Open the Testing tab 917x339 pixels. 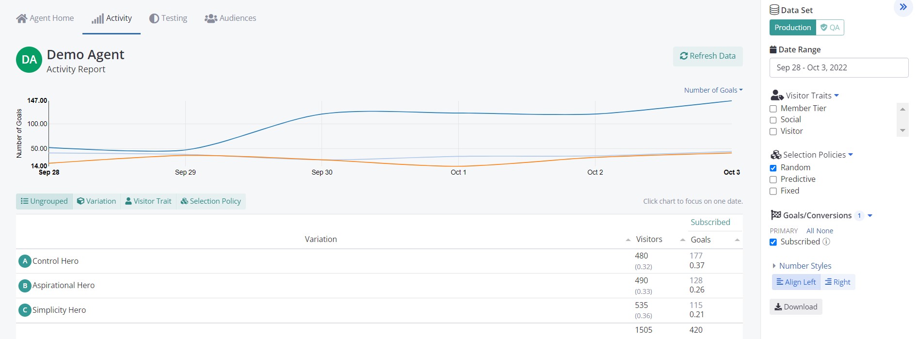pyautogui.click(x=168, y=18)
